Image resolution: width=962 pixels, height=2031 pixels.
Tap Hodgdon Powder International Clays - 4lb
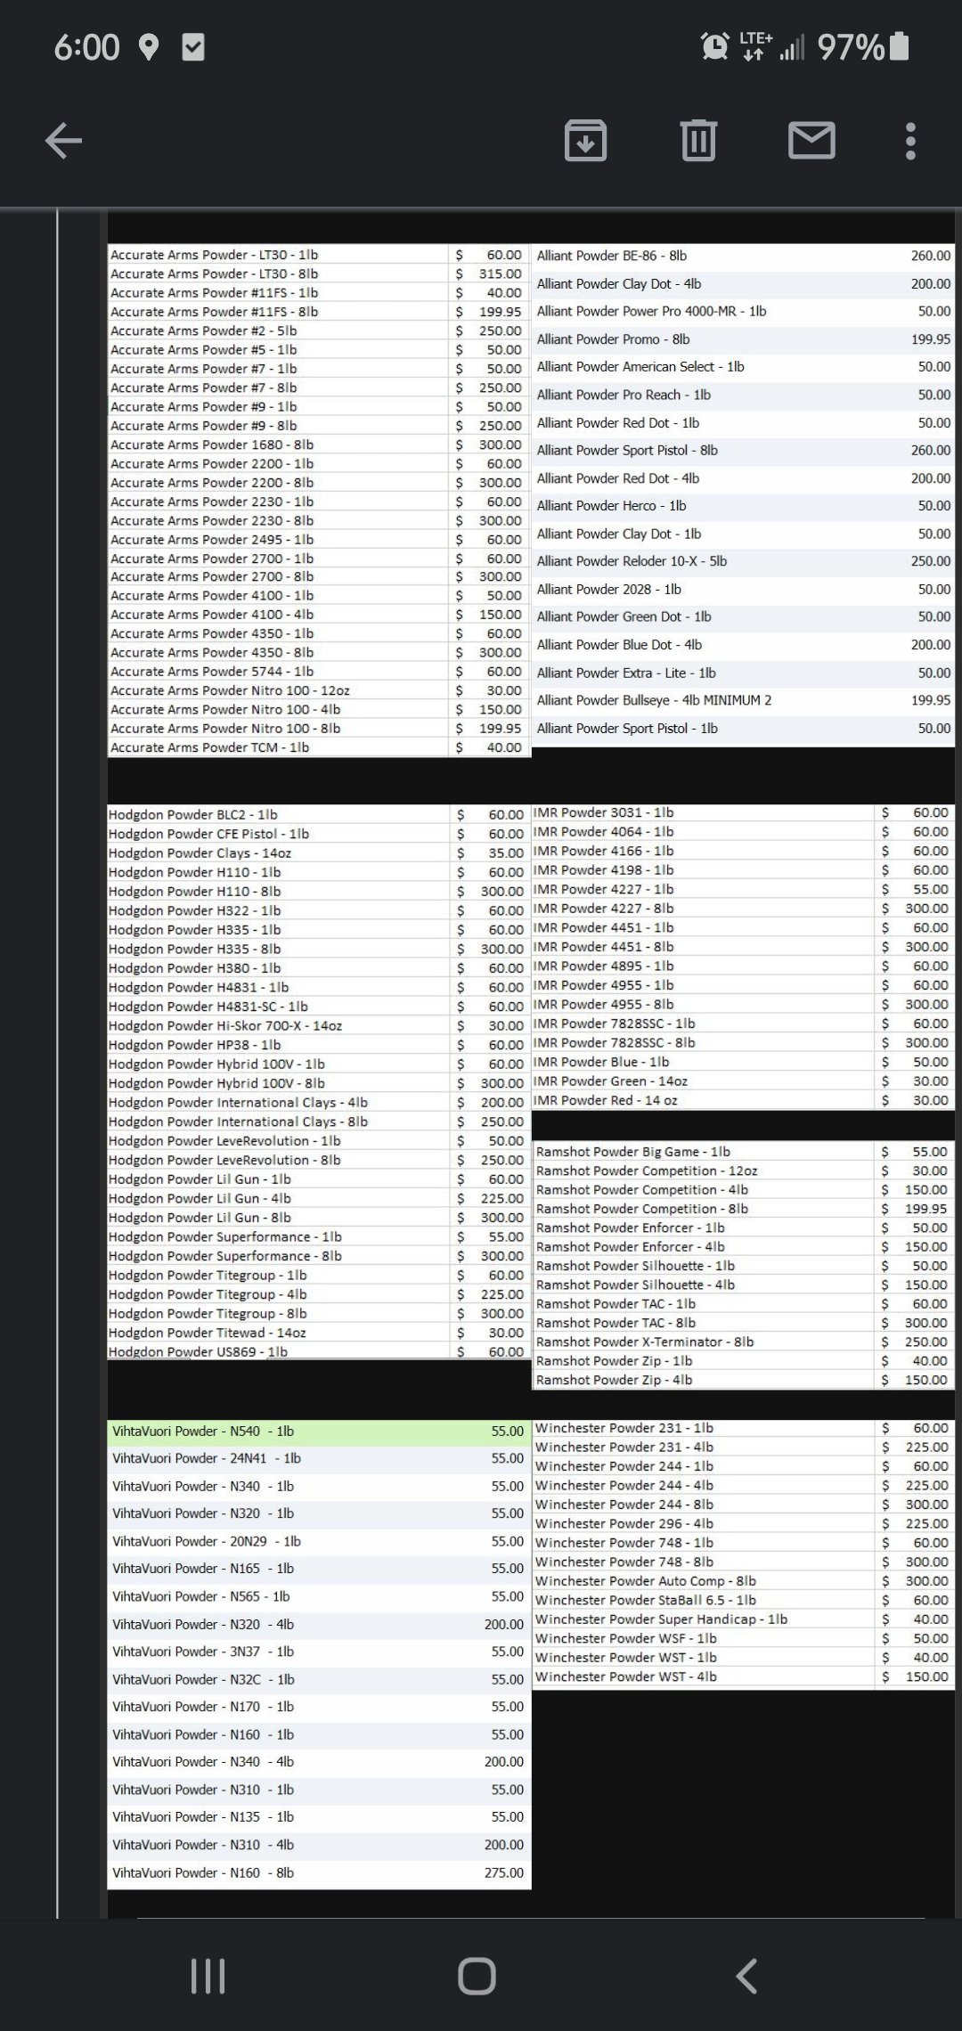238,1102
